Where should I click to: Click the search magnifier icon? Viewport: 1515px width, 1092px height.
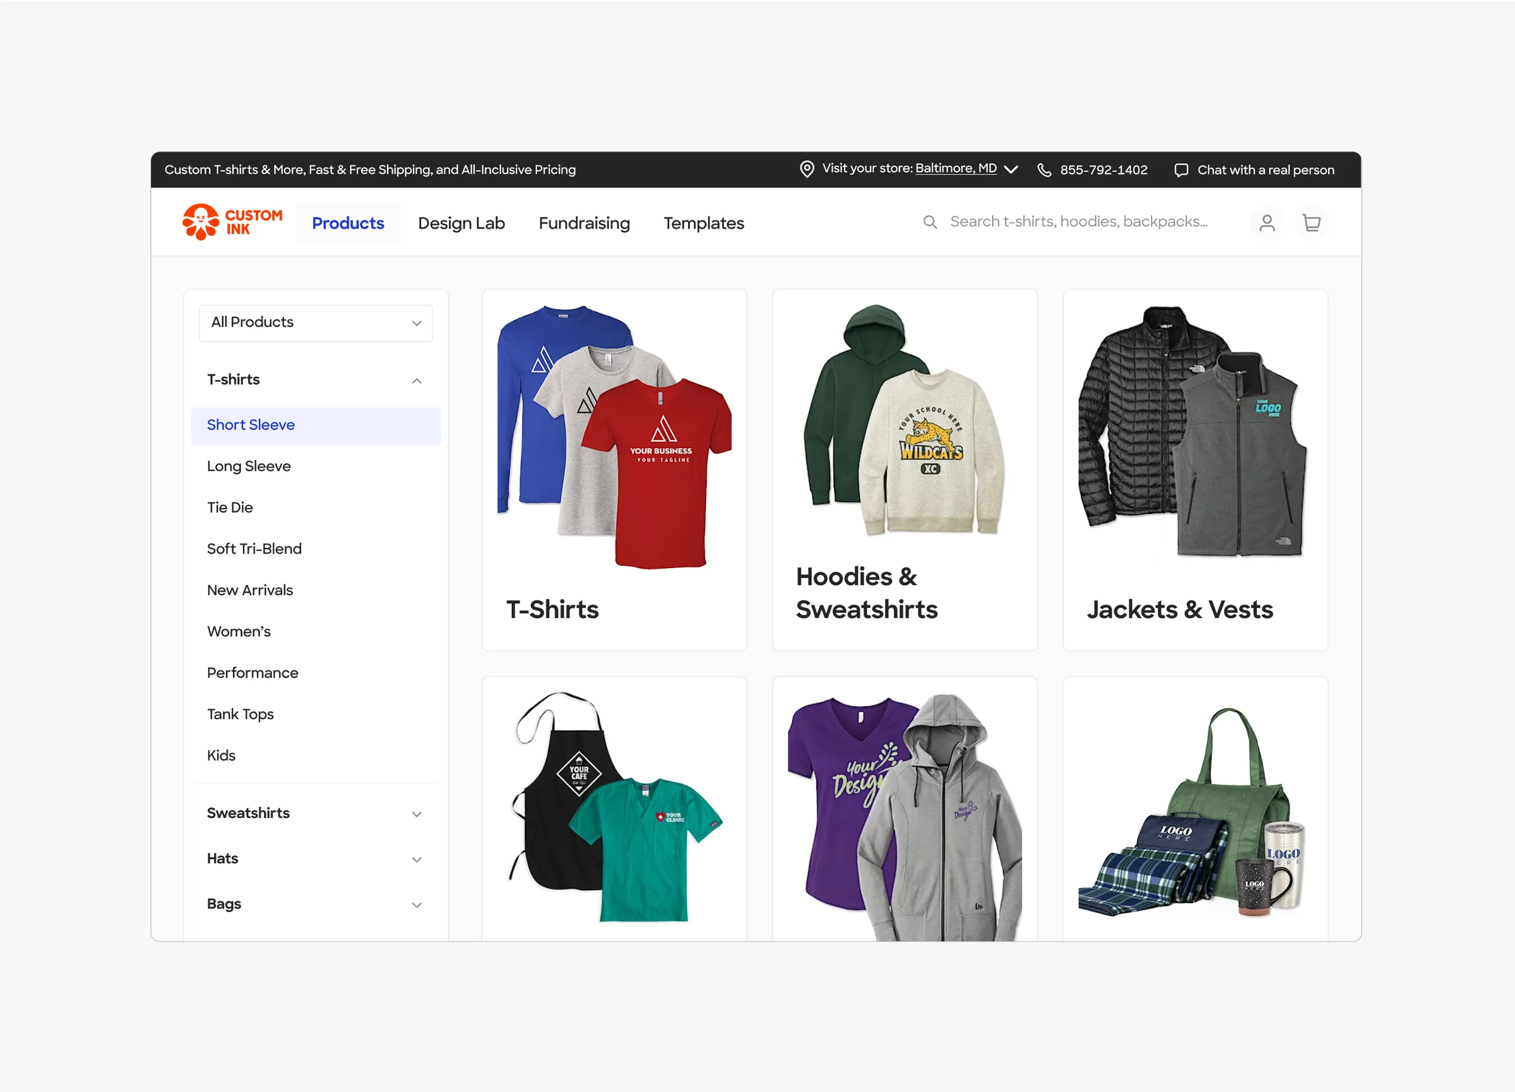929,222
